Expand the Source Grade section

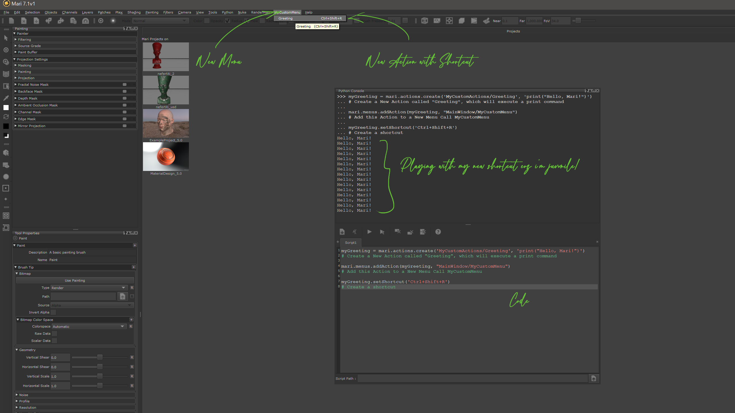[x=29, y=46]
